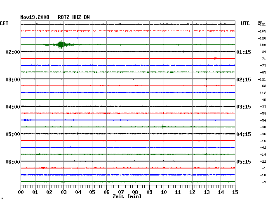Click the DC offset value -59
268x203 pixels.
click(x=263, y=113)
